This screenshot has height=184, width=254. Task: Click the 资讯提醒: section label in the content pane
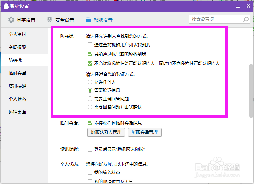[69, 149]
